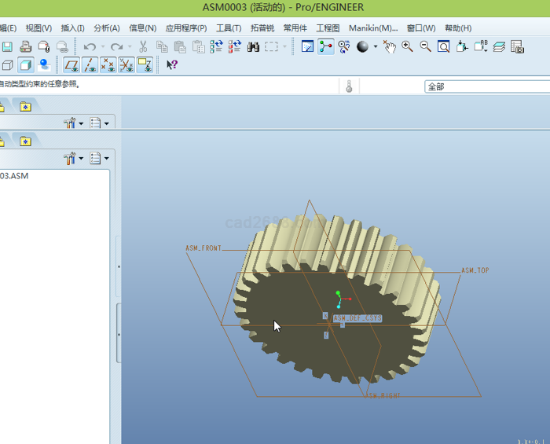Screen dimensions: 550x444
Task: Expand the shading display style dropdown arrow
Action: point(376,47)
